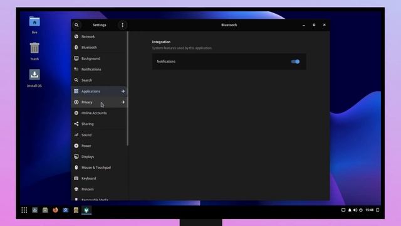Select Printers in the sidebar
401x226 pixels.
coord(99,190)
